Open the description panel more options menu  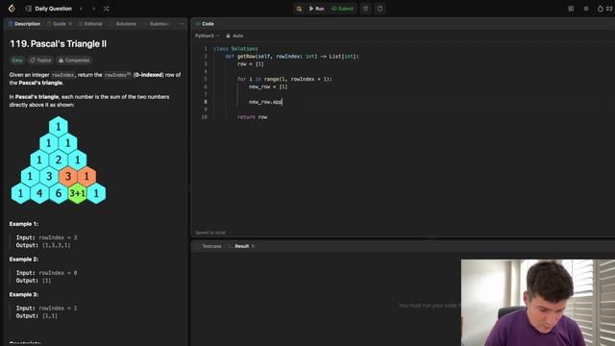pos(182,24)
